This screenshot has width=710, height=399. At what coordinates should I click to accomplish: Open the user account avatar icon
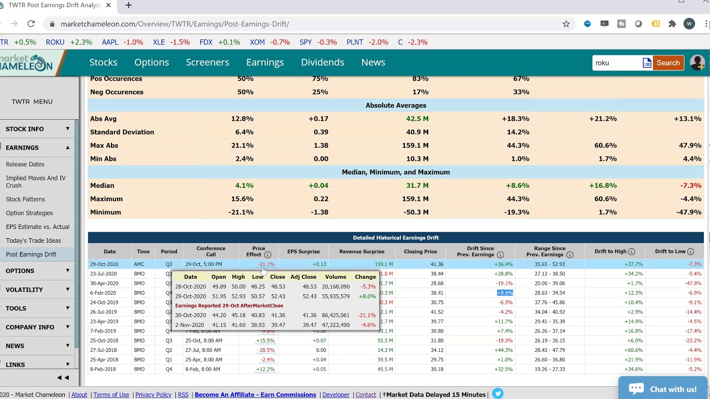[697, 63]
